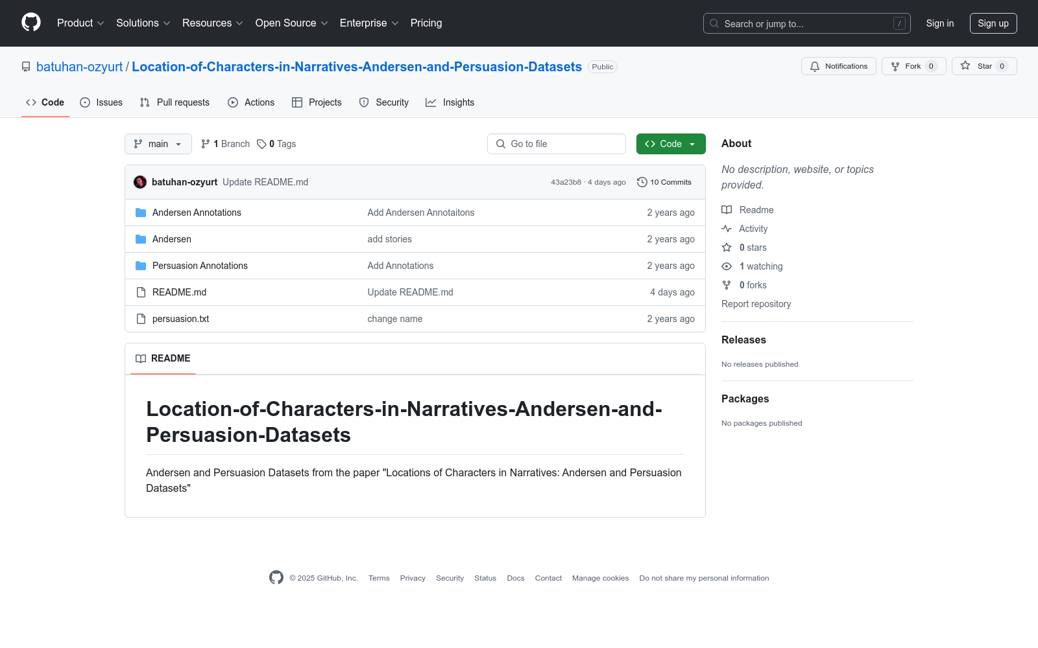Open the change name commit message
The image size is (1038, 648).
click(395, 319)
